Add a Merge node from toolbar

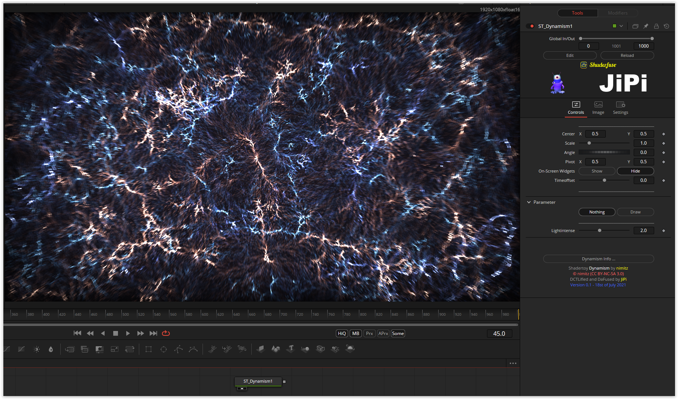pyautogui.click(x=70, y=349)
